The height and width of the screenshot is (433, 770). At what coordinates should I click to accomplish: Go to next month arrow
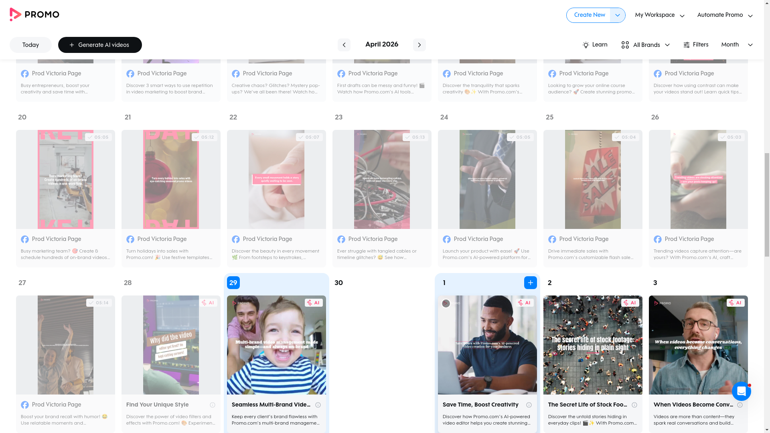click(419, 45)
